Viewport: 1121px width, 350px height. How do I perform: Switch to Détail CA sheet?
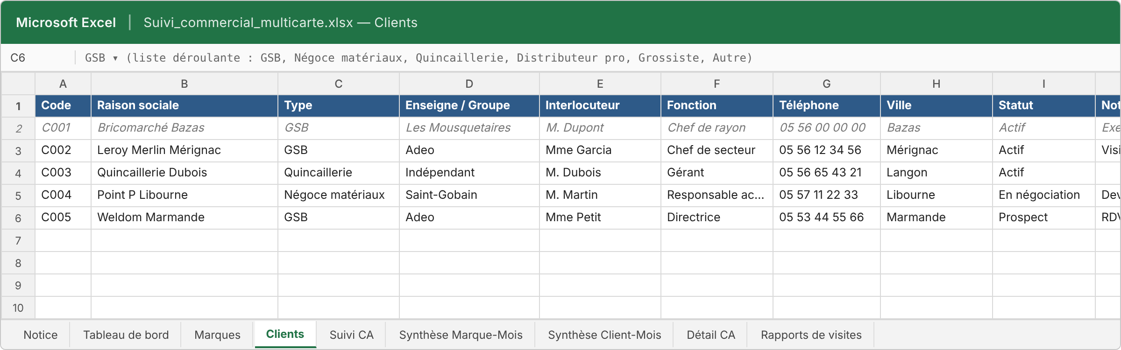coord(711,335)
